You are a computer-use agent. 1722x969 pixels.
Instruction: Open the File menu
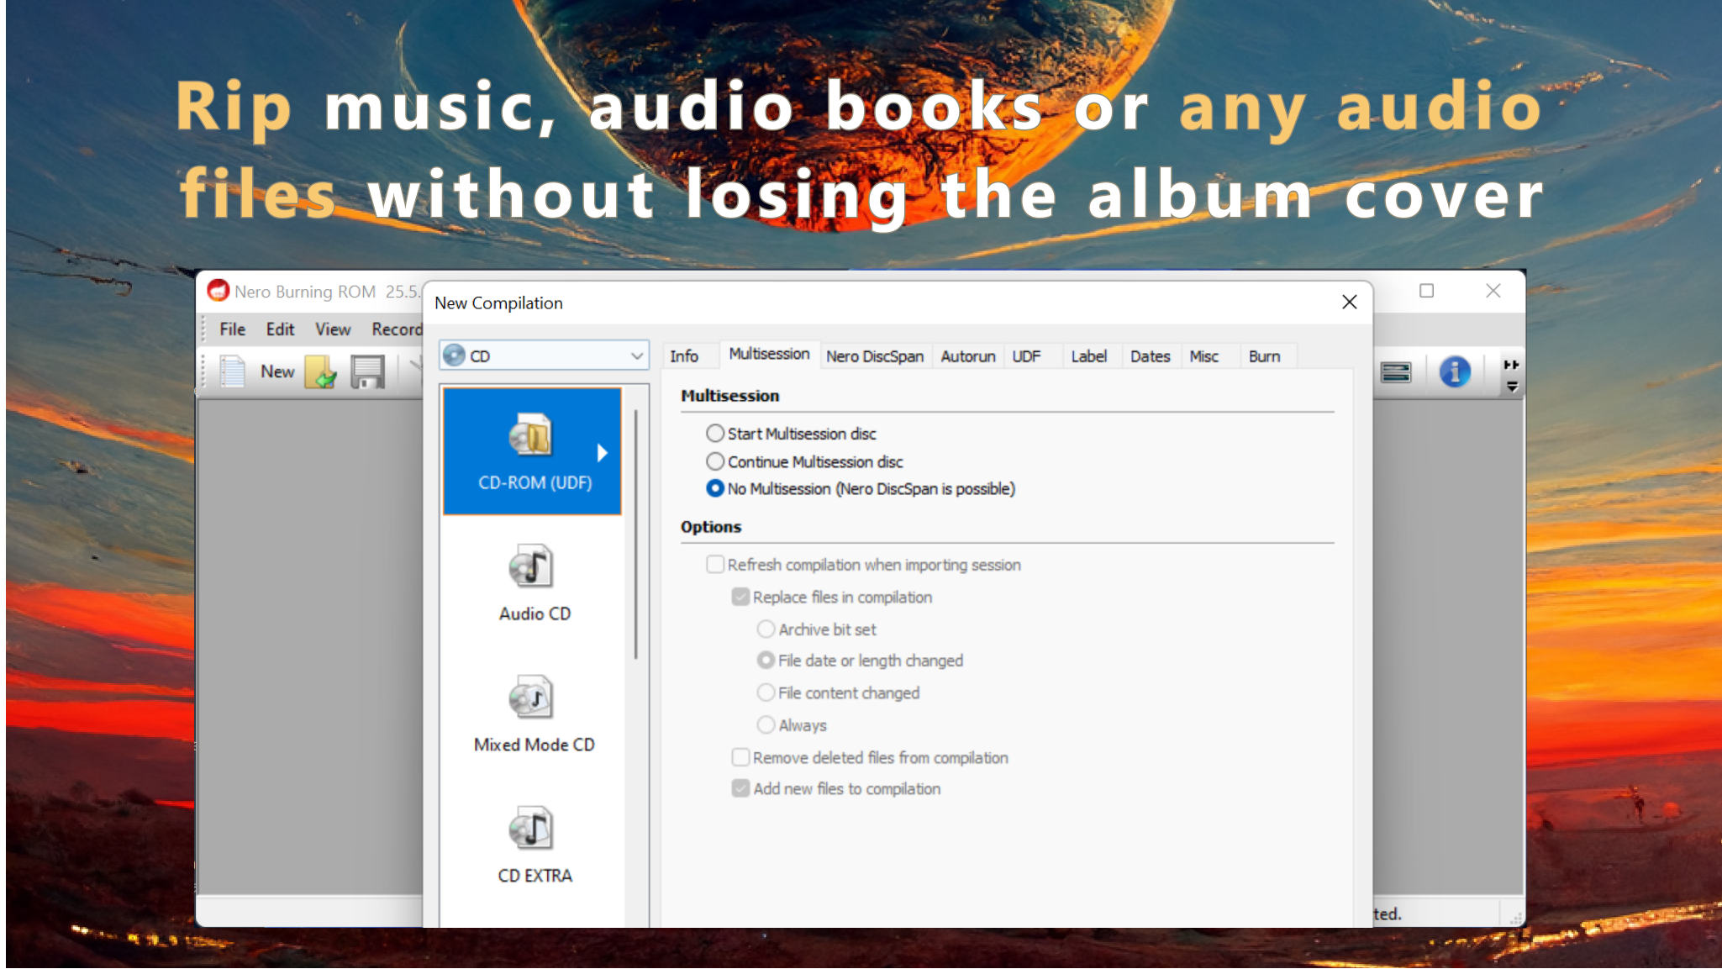232,329
